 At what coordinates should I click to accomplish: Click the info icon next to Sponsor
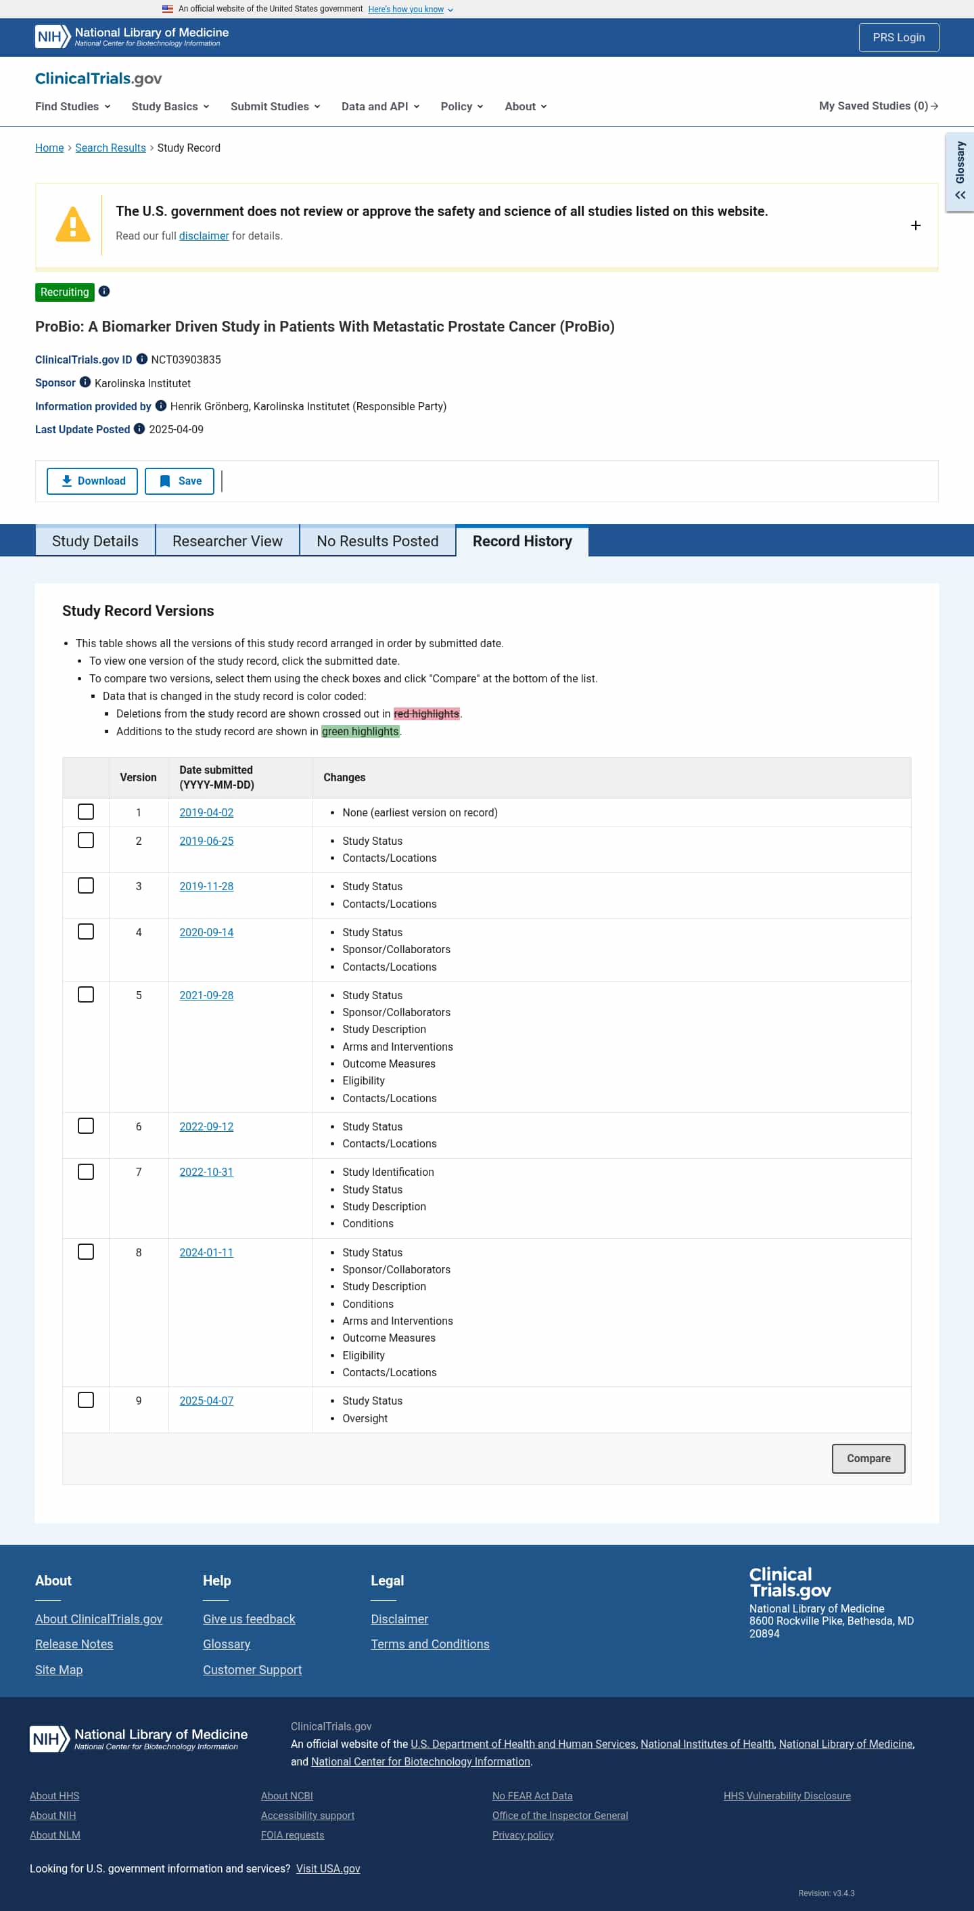85,382
